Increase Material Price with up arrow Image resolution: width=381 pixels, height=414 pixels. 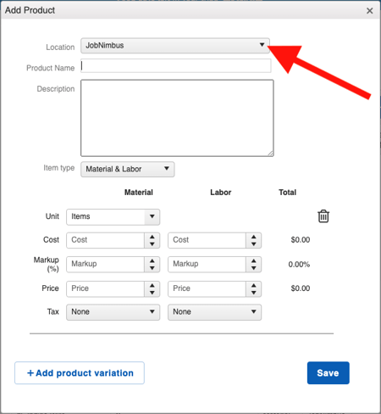pyautogui.click(x=152, y=285)
